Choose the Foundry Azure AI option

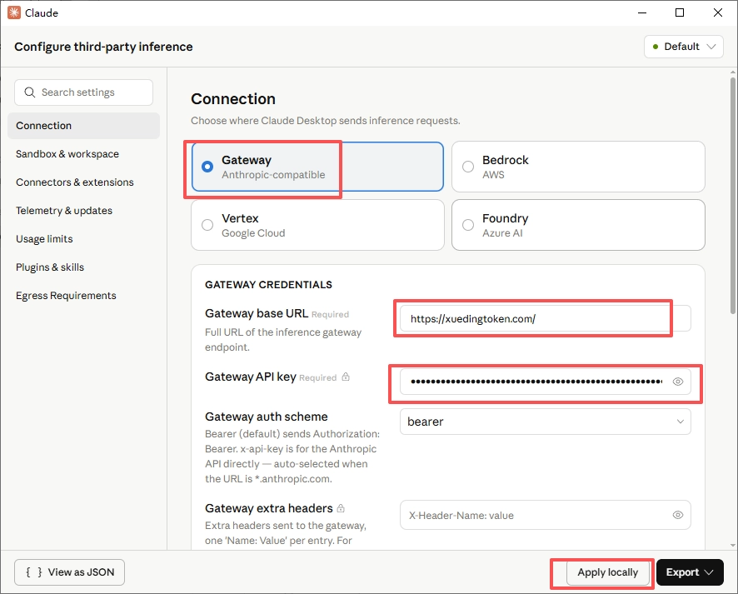pos(578,225)
